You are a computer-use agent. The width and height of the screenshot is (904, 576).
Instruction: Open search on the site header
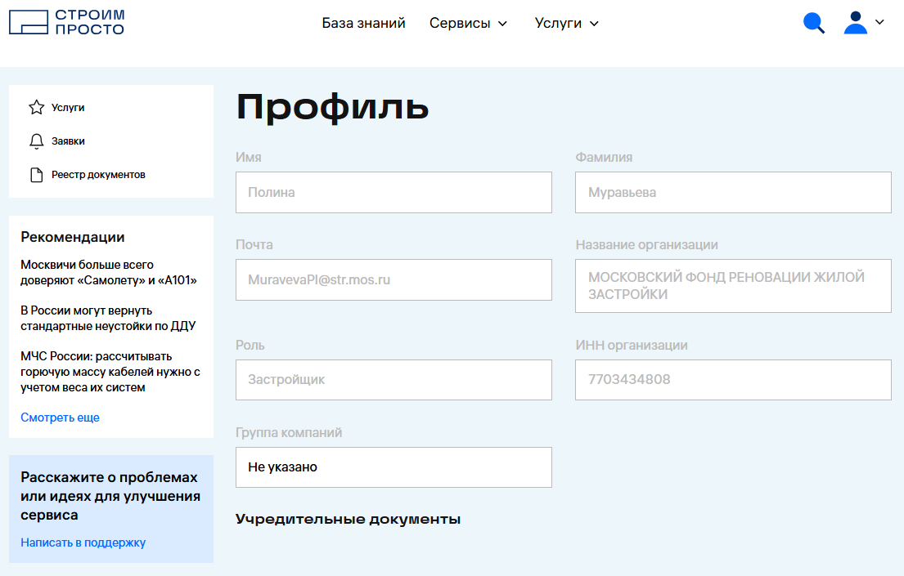(x=814, y=23)
